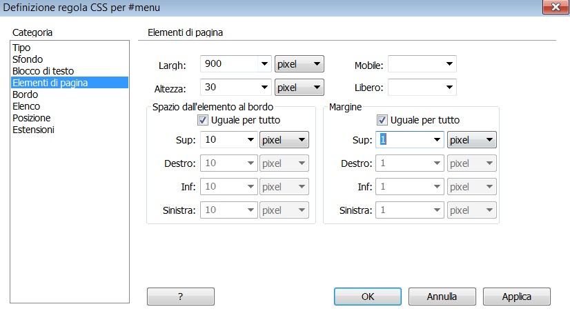Open the Largh pixel unit dropdown
The height and width of the screenshot is (311, 570).
pyautogui.click(x=299, y=64)
